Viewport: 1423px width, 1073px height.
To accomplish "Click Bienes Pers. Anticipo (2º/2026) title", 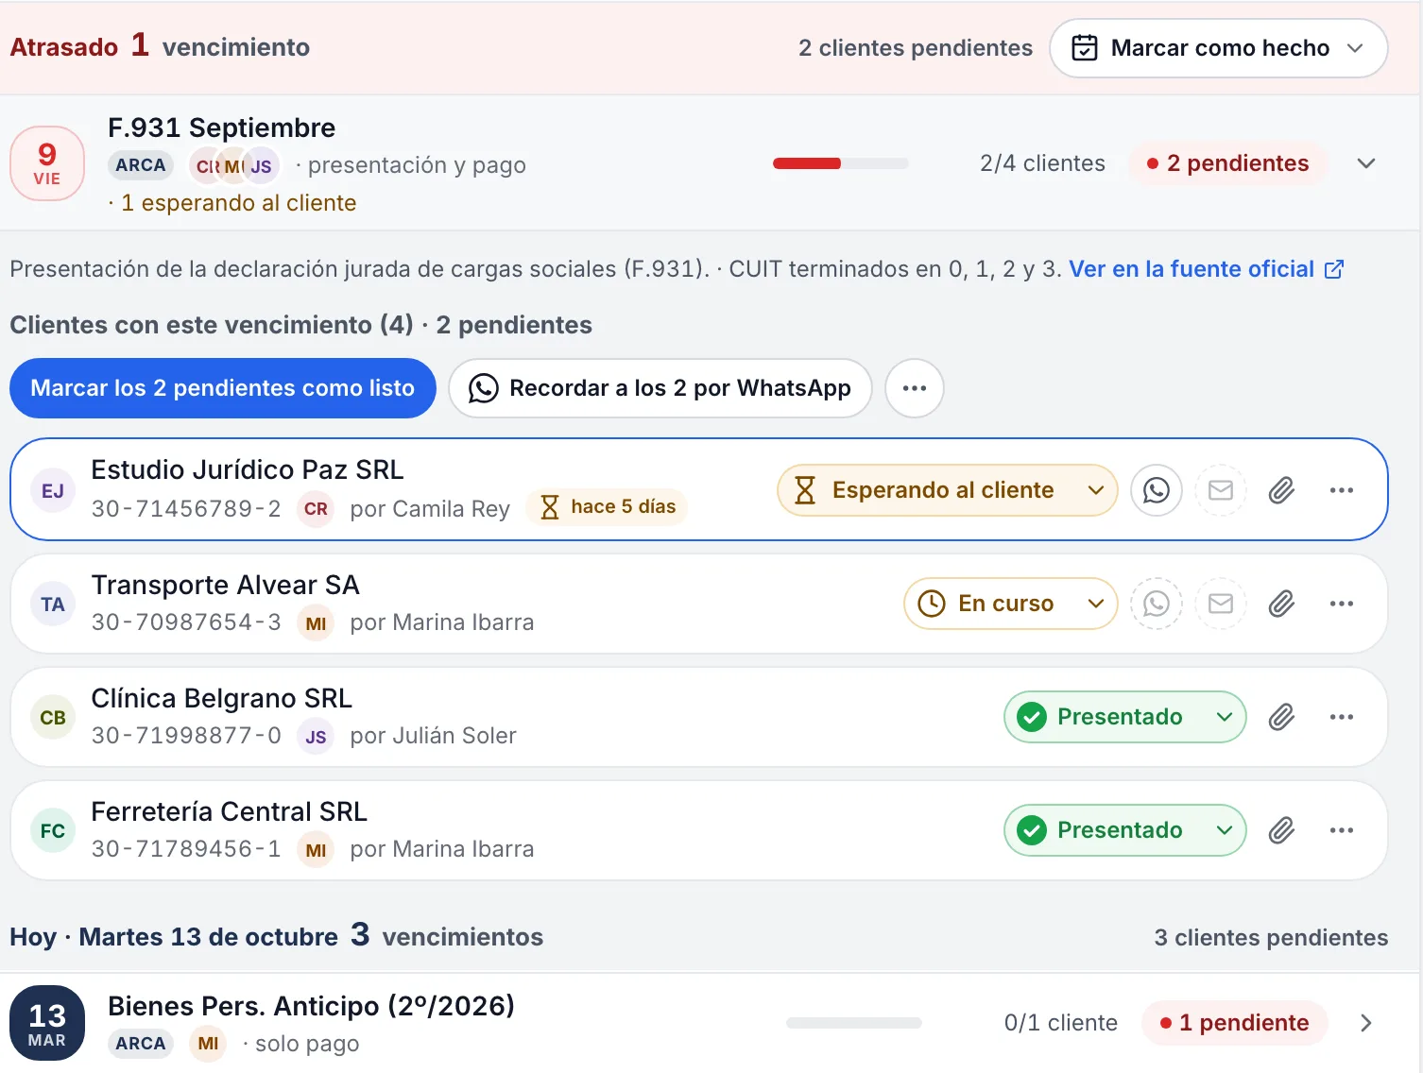I will pos(311,1006).
